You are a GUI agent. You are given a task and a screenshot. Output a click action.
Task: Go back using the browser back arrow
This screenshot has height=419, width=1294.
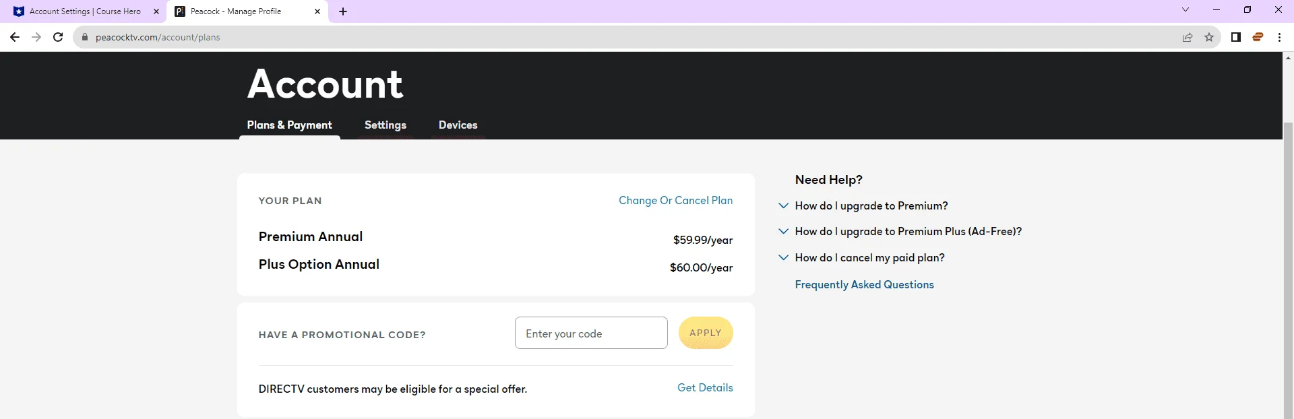(15, 37)
